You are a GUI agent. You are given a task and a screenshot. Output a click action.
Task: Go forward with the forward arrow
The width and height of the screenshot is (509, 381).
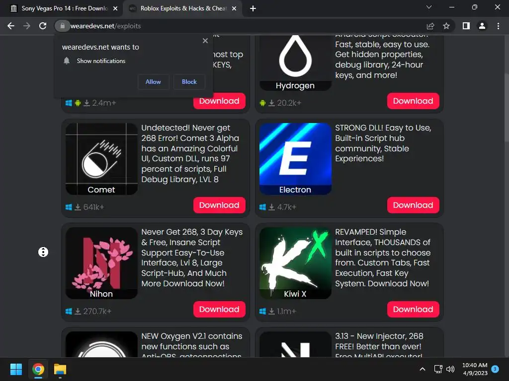[27, 26]
